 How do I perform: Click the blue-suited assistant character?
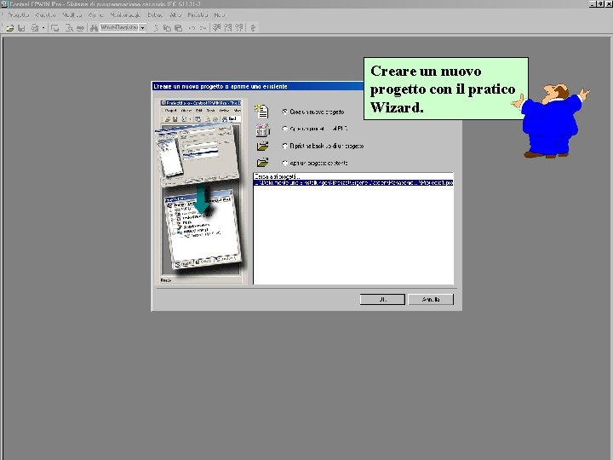tap(551, 121)
